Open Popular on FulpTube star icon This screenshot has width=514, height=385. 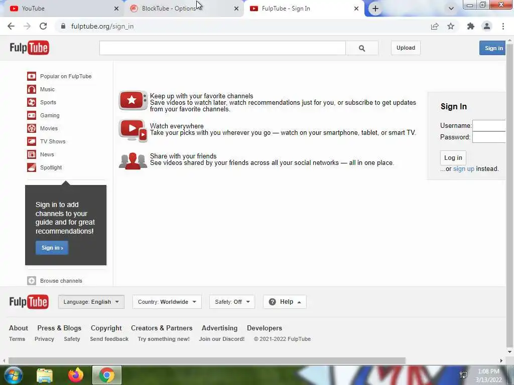point(32,76)
